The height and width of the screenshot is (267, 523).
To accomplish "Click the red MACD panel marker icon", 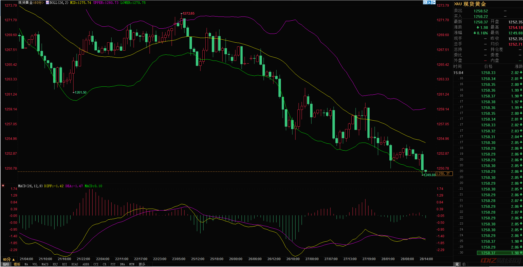I will [3, 186].
